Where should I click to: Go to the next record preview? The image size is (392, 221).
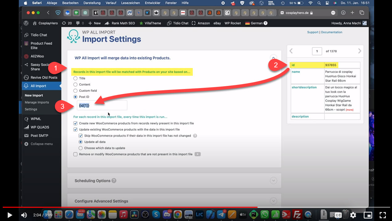360,51
